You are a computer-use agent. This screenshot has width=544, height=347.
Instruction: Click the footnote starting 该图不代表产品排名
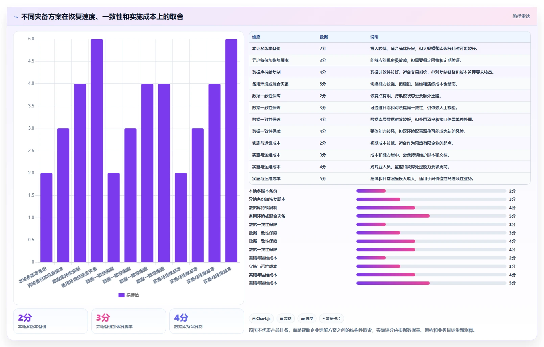(363, 330)
